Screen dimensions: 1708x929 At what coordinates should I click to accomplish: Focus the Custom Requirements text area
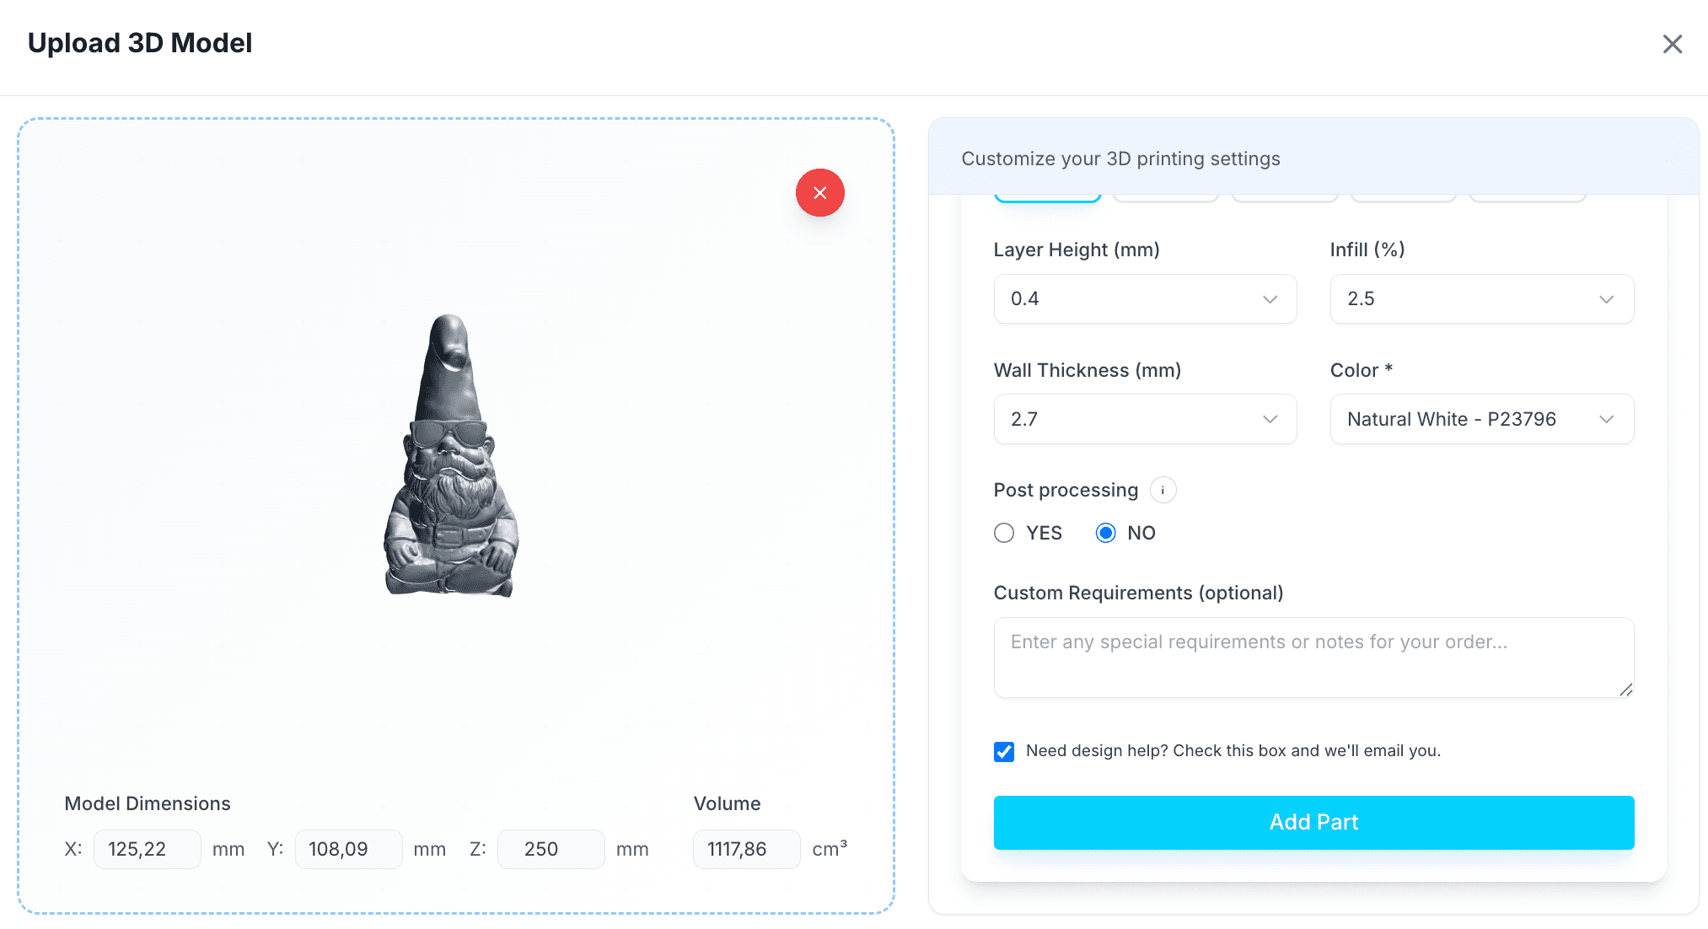click(x=1313, y=658)
